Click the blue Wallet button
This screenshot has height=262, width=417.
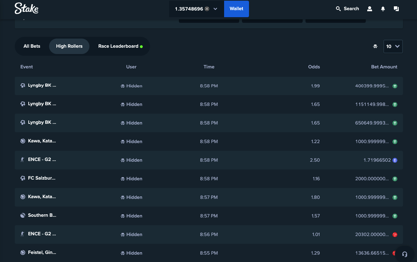tap(236, 9)
